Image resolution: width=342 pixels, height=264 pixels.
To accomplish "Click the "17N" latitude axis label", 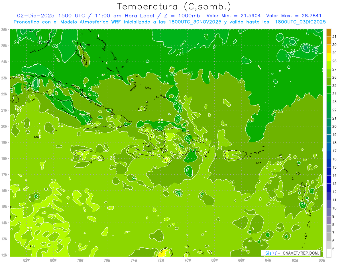I will point(4,175).
